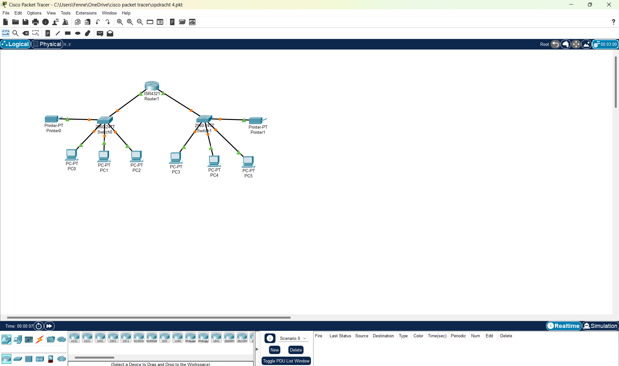The image size is (619, 366).
Task: Open the Connections category lightning icon
Action: coord(40,340)
